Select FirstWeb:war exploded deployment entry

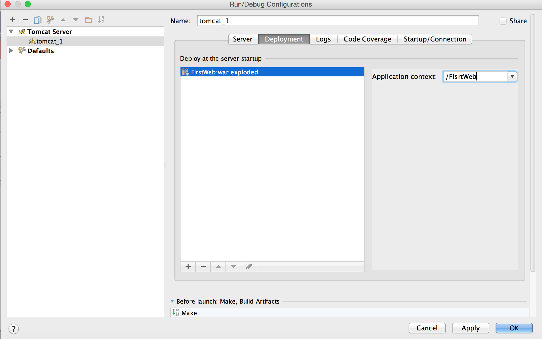pyautogui.click(x=272, y=72)
